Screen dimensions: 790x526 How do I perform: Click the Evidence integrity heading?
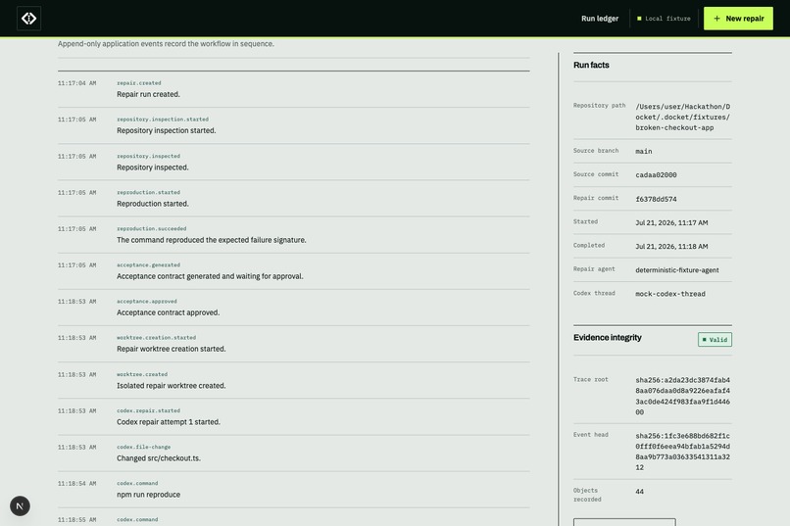point(607,338)
